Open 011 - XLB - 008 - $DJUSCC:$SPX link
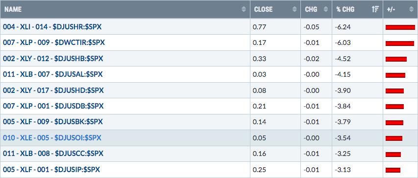Image resolution: width=418 pixels, height=178 pixels. coord(53,154)
